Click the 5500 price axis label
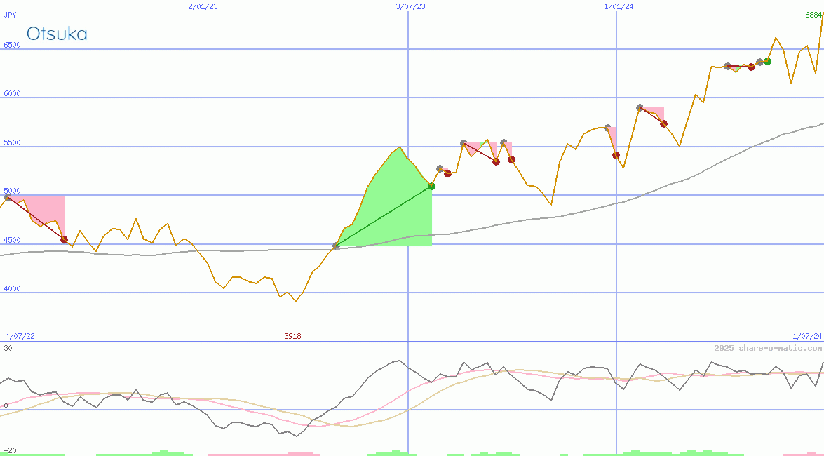Image resolution: width=824 pixels, height=456 pixels. pyautogui.click(x=12, y=142)
